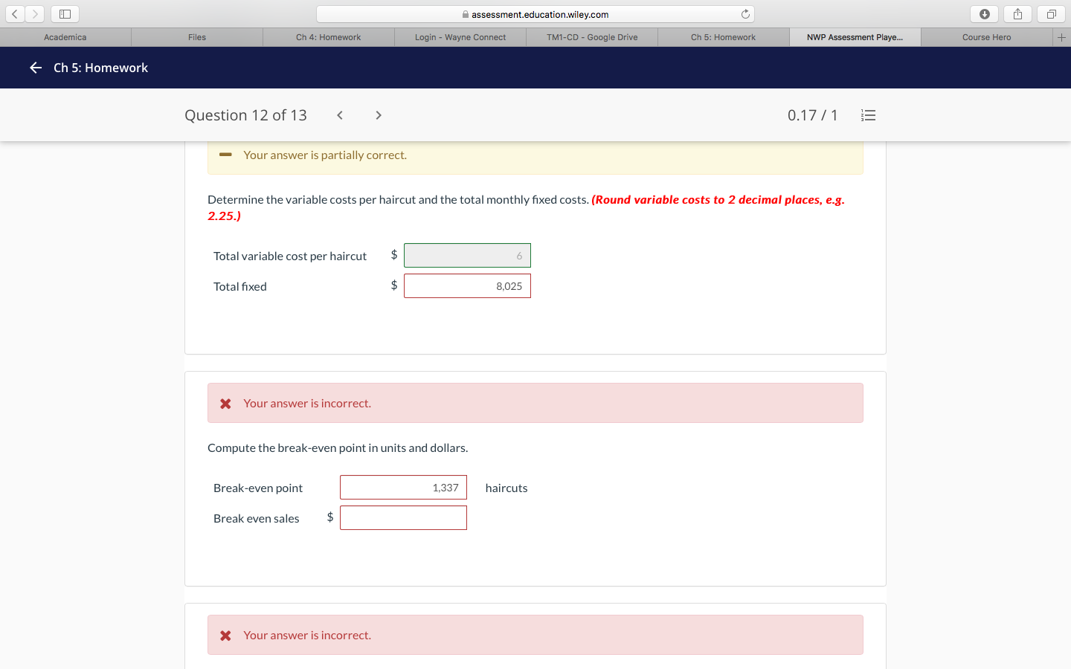Switch to the TM1-CD Google Drive tab

click(591, 36)
